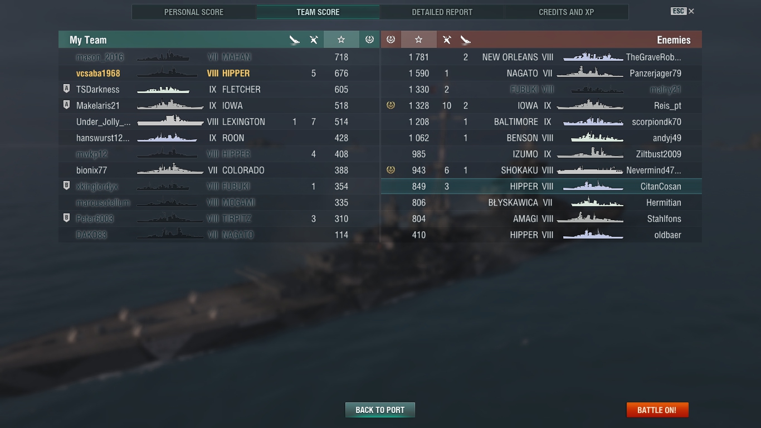Open the Credits and XP tab

point(567,12)
